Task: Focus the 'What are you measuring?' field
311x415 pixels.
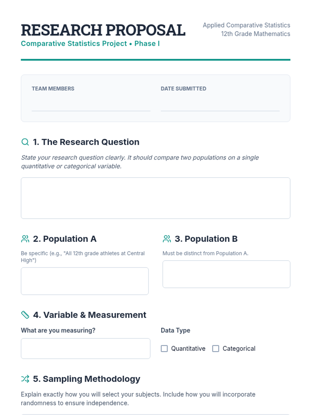Action: click(86, 349)
